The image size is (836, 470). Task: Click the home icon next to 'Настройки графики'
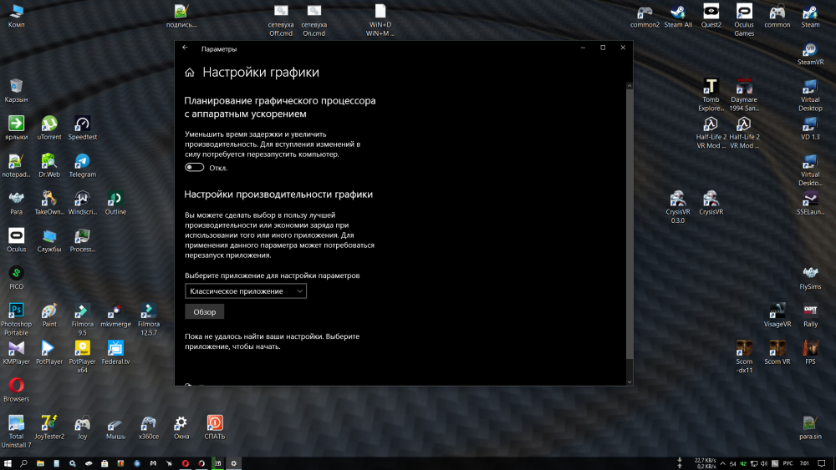click(190, 73)
